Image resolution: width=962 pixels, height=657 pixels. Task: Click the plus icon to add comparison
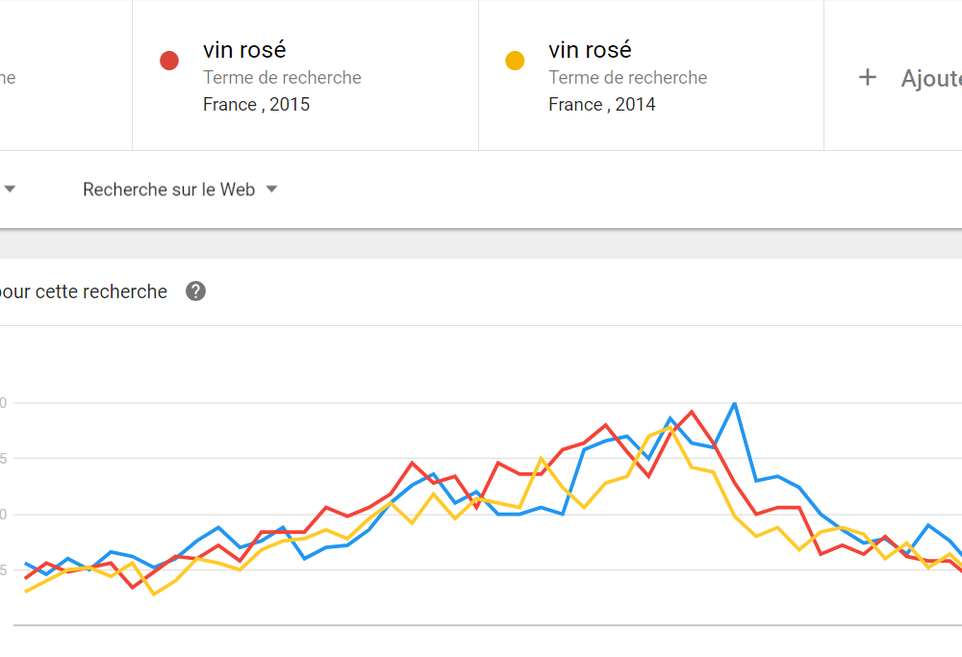pyautogui.click(x=867, y=77)
